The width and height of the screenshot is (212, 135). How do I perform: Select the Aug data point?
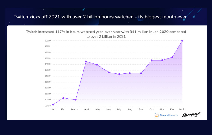(130, 73)
